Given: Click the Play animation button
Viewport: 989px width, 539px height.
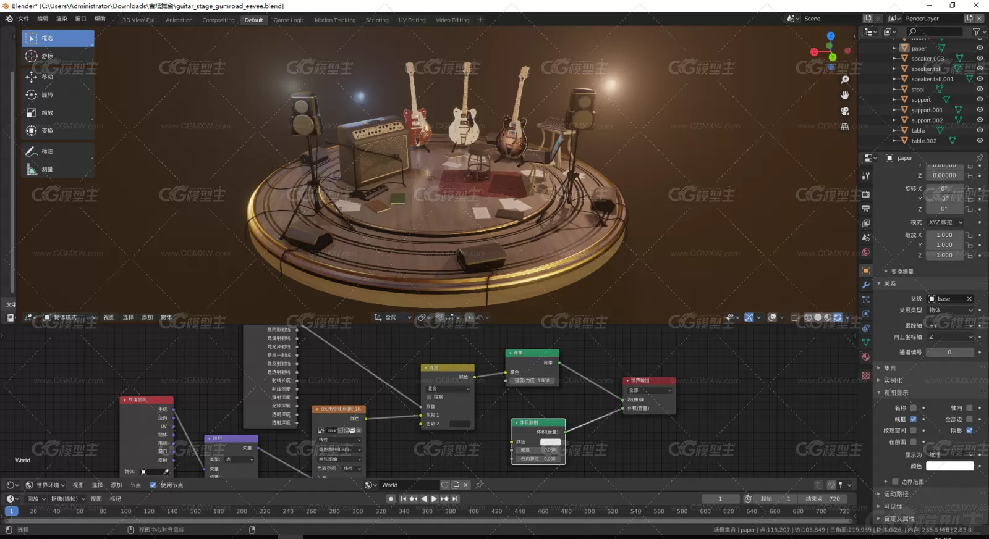Looking at the screenshot, I should click(434, 499).
